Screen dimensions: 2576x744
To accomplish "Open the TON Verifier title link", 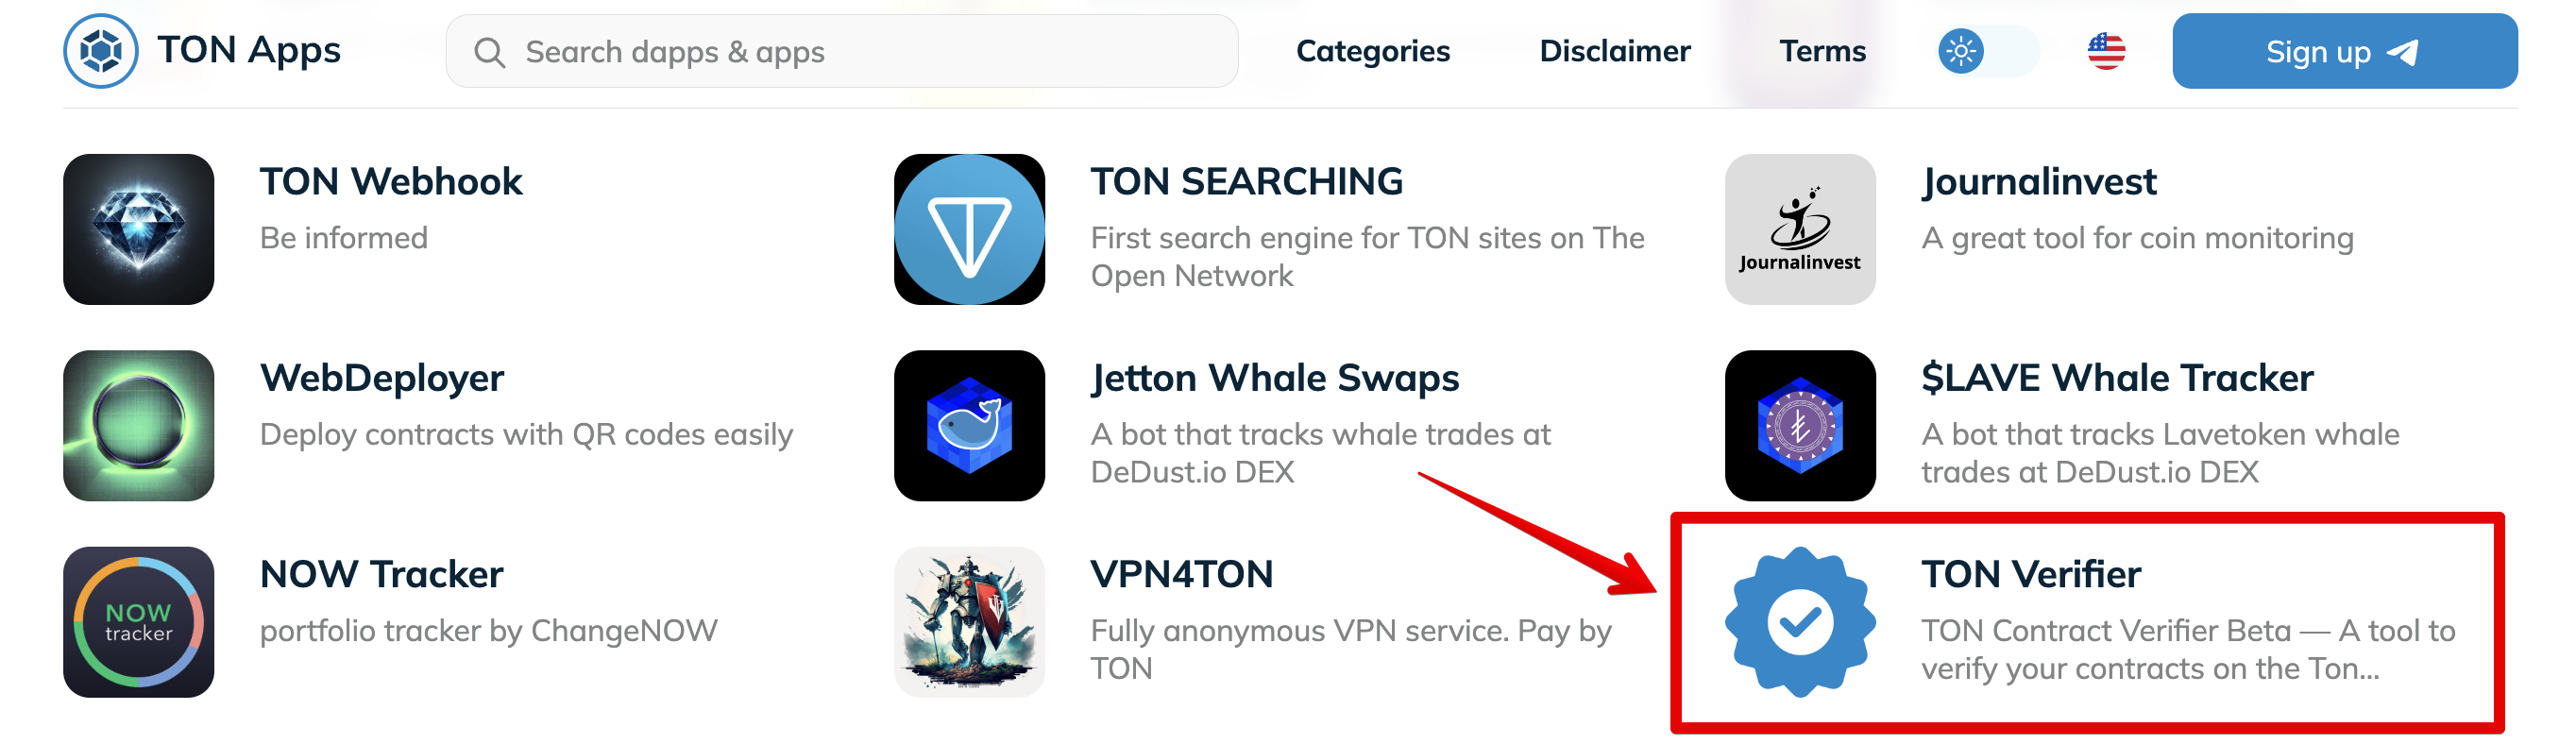I will tap(2030, 574).
